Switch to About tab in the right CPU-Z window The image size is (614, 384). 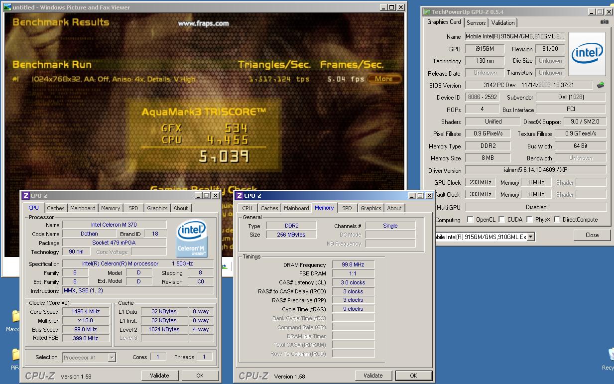[394, 208]
